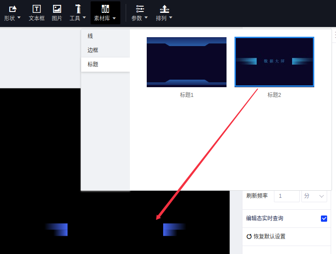The image size is (336, 254).
Task: Open the 分 time unit dropdown
Action: [314, 196]
